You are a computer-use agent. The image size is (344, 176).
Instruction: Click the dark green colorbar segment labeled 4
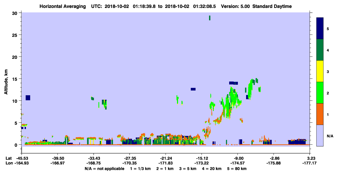coord(320,50)
